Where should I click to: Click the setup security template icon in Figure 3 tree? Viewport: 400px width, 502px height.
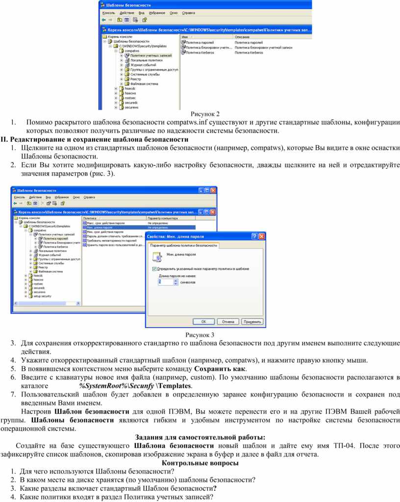pos(31,296)
